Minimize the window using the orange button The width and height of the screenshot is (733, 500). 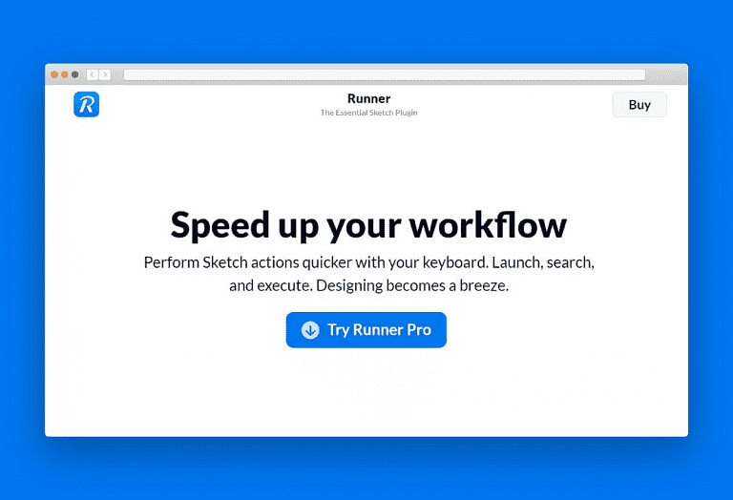pos(65,74)
